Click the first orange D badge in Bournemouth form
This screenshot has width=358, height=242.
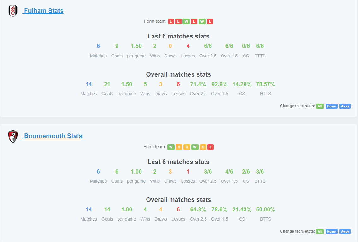(x=179, y=147)
